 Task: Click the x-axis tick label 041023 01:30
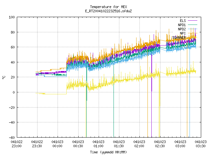point(119,144)
